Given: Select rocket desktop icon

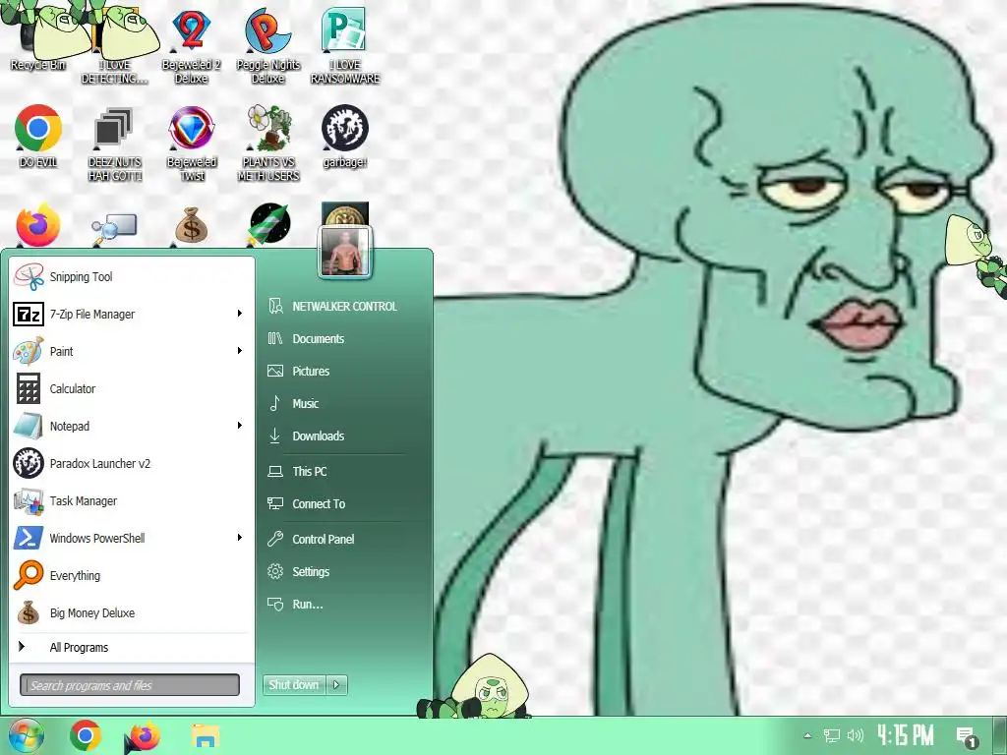Looking at the screenshot, I should point(269,225).
